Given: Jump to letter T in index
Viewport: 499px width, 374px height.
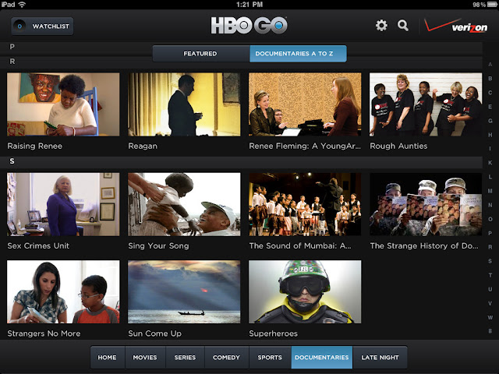Looking at the screenshot, I should coord(490,275).
